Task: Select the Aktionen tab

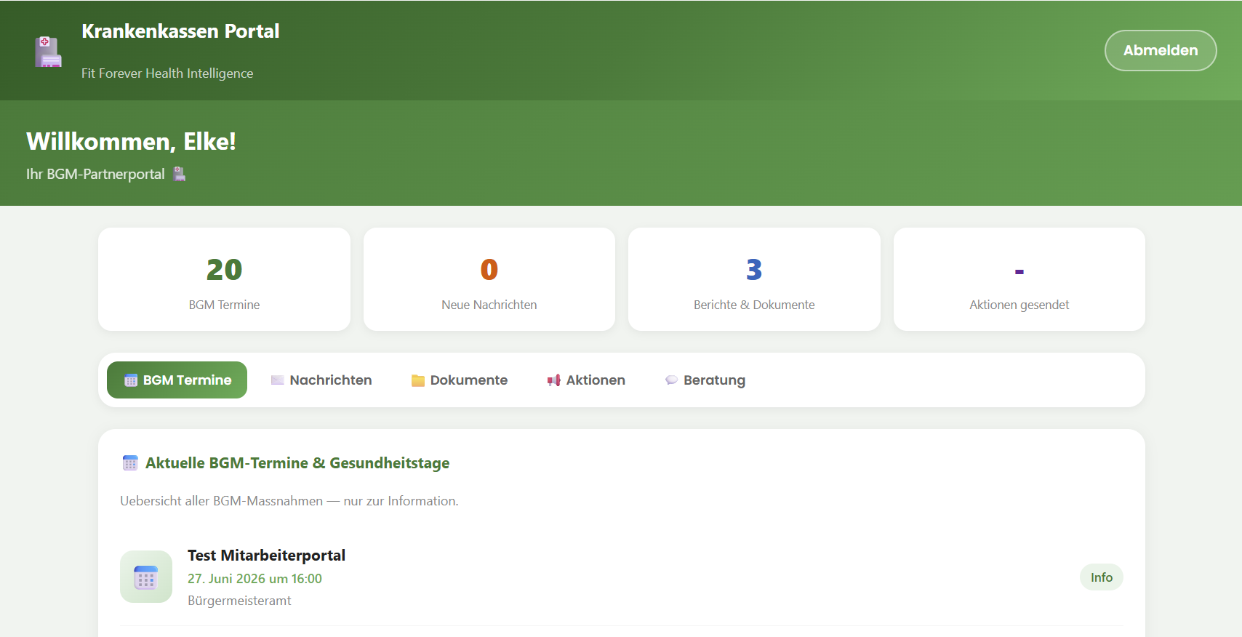Action: [586, 380]
